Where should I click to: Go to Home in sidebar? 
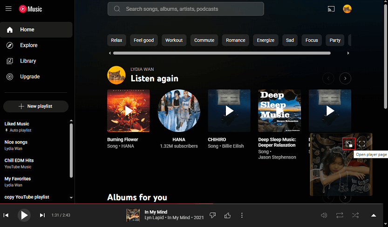click(x=36, y=30)
